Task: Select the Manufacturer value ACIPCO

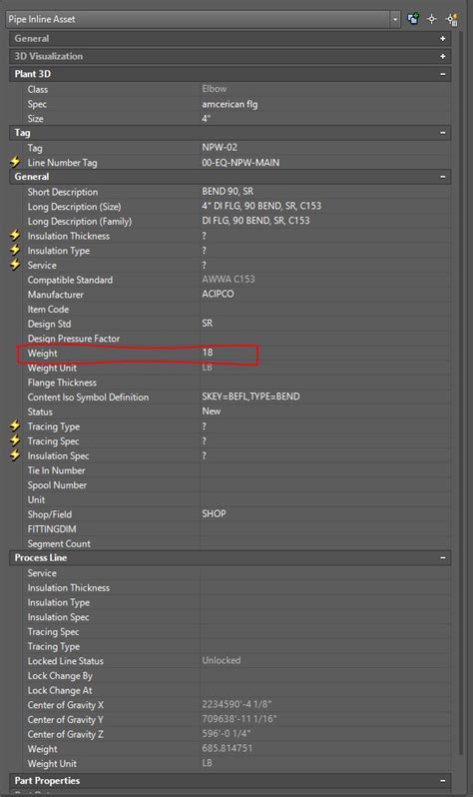Action: [x=218, y=294]
